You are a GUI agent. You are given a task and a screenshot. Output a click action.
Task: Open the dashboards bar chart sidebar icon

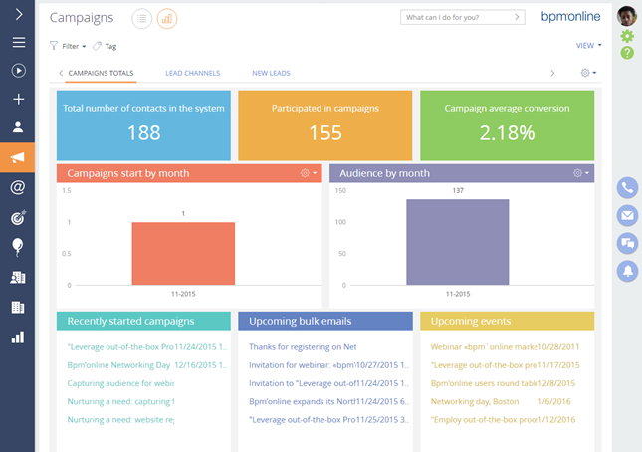18,338
